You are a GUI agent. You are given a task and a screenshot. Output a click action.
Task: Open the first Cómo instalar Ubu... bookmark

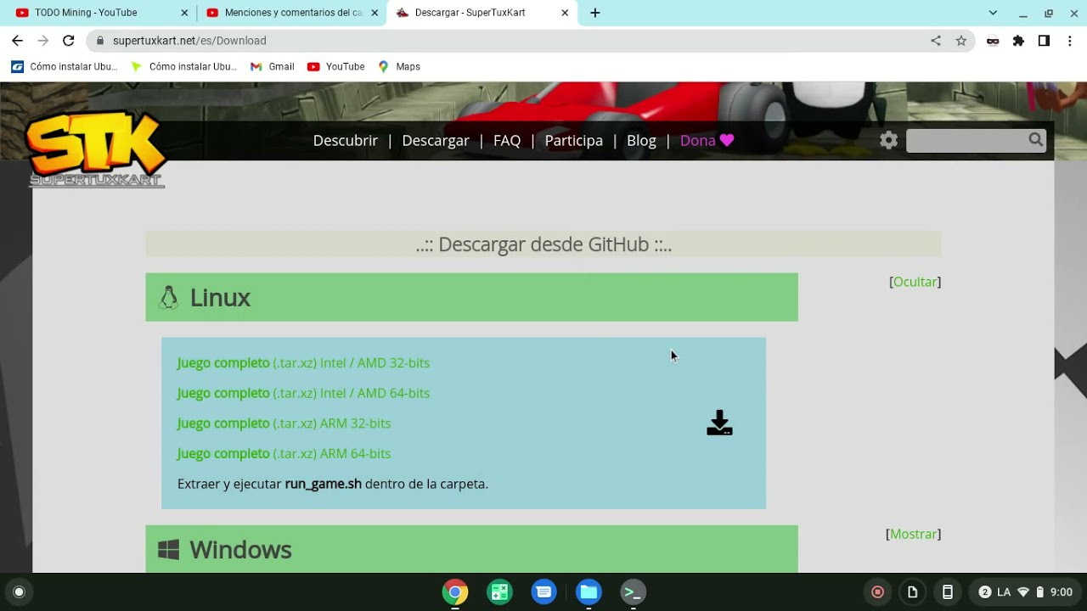tap(65, 66)
